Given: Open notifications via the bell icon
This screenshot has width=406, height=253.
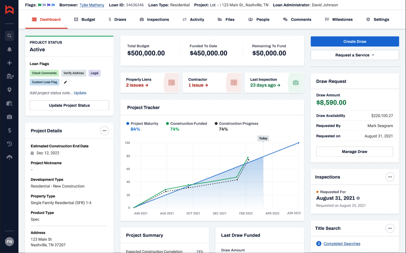Looking at the screenshot, I should 9,49.
